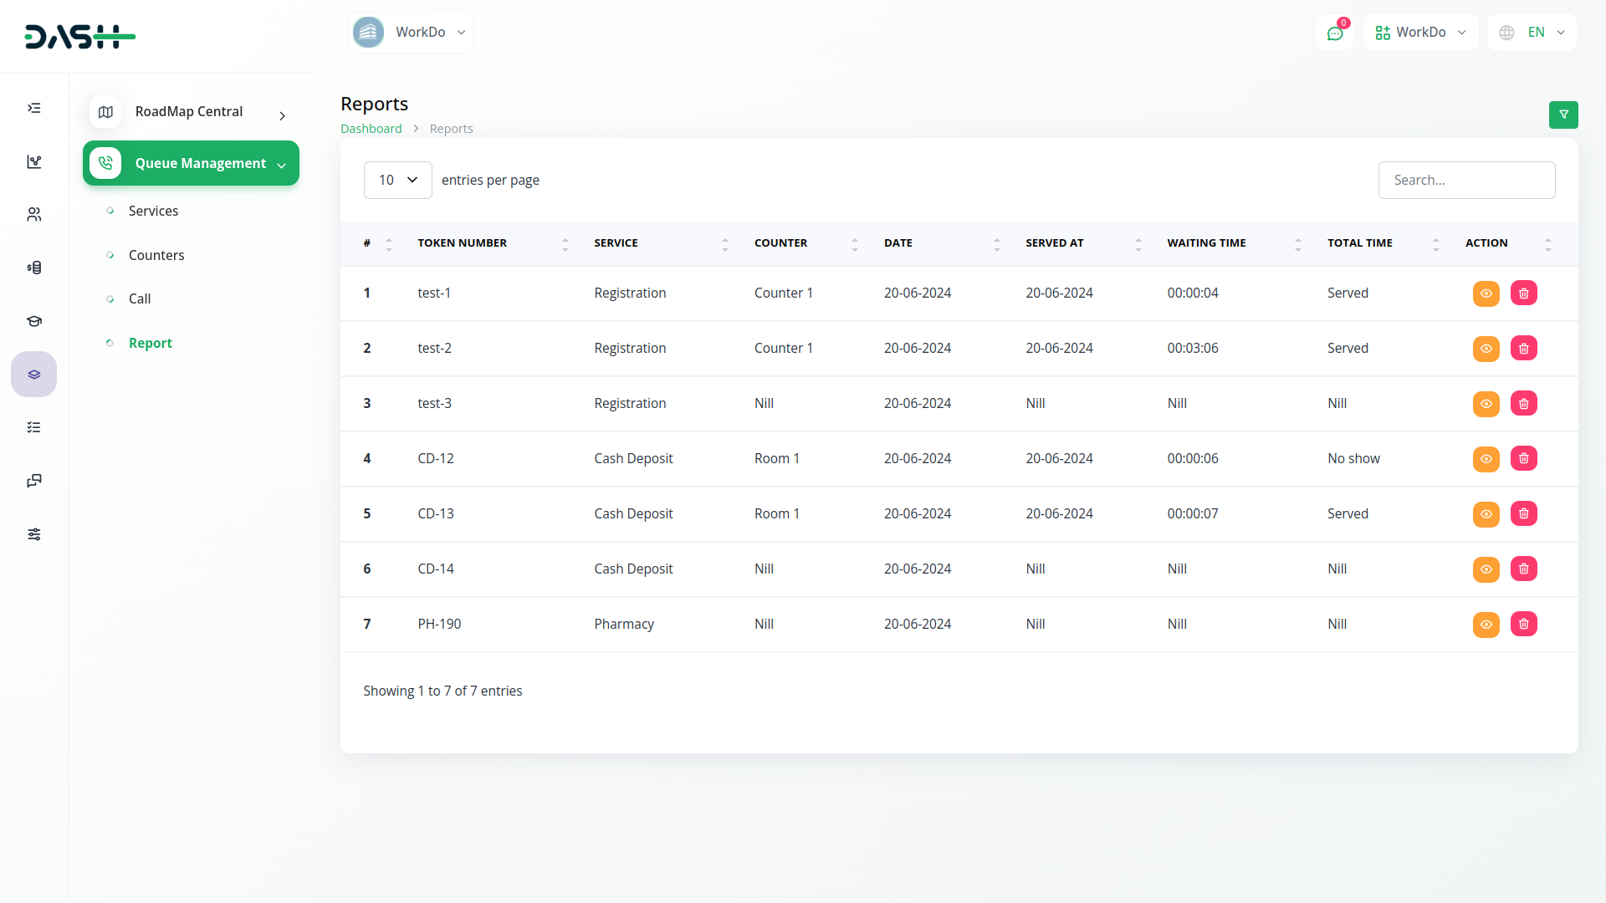Open the EN language dropdown
The height and width of the screenshot is (903, 1606).
point(1532,33)
